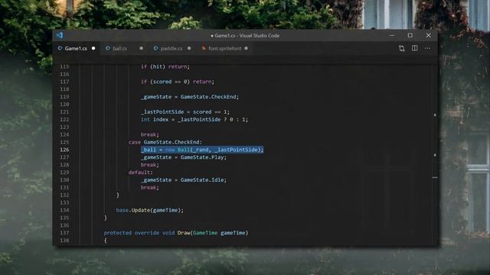490x275 pixels.
Task: Click the Game1.cs tab C# file icon
Action: [60, 48]
